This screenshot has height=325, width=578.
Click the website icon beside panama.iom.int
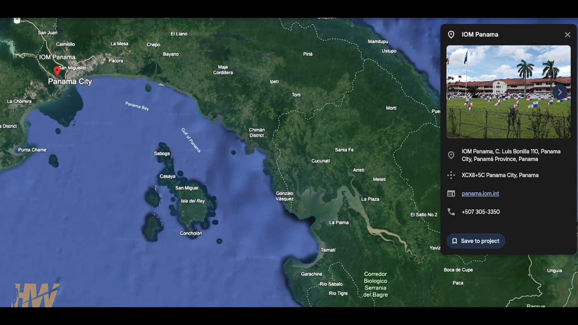coord(451,193)
